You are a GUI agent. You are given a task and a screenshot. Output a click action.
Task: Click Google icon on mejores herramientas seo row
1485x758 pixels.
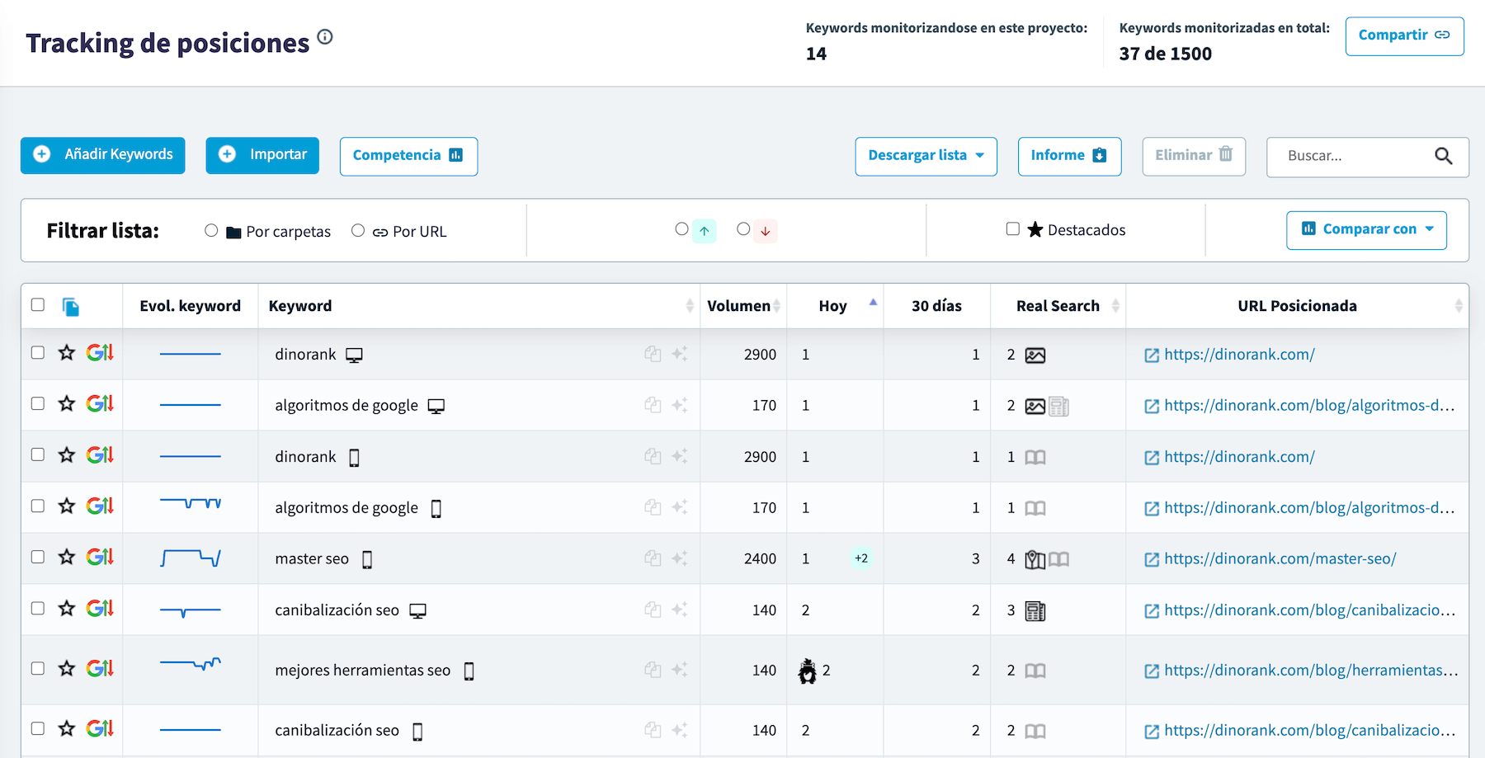tap(100, 668)
